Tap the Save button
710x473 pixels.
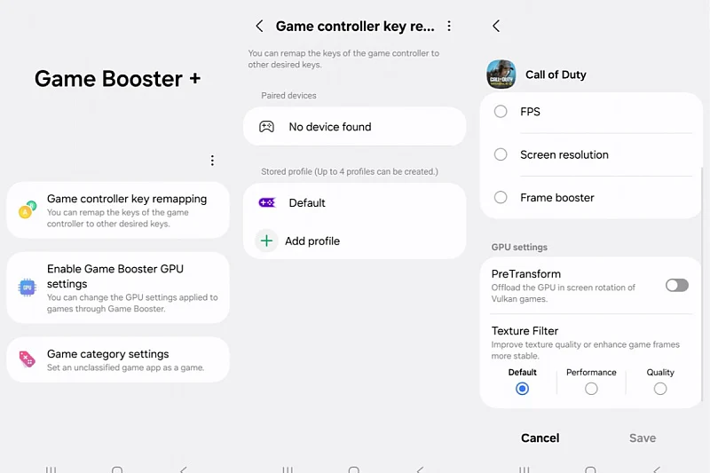[x=643, y=438]
